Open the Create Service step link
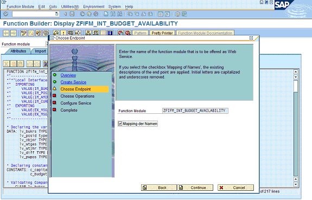This screenshot has width=312, height=200. (x=73, y=82)
